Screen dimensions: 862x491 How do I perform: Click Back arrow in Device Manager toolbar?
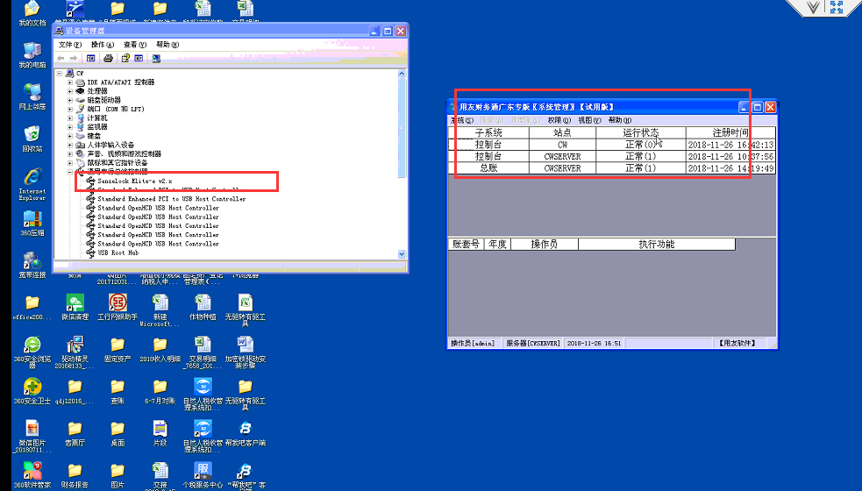[61, 58]
